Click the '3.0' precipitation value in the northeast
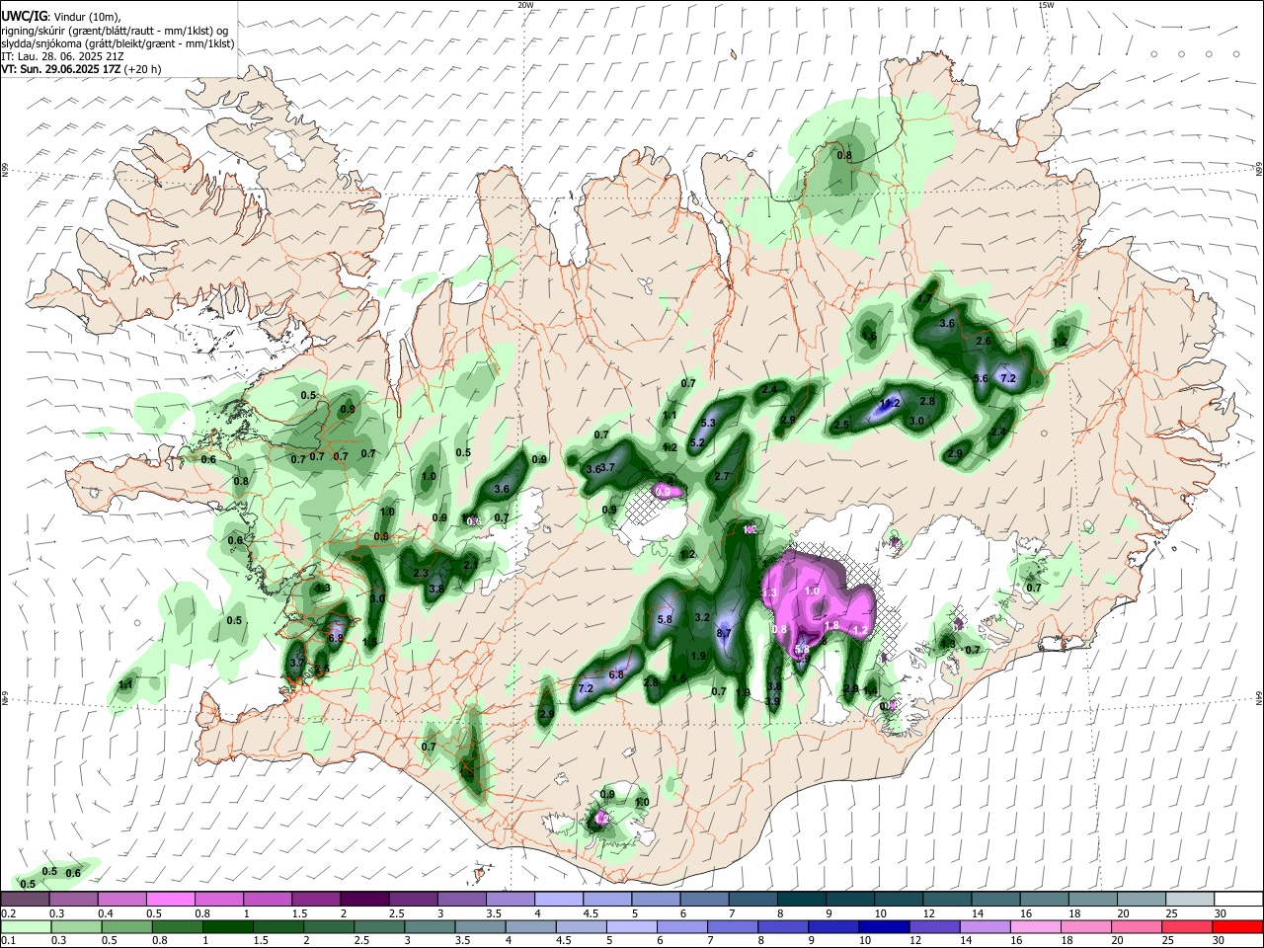The width and height of the screenshot is (1264, 948). (916, 421)
